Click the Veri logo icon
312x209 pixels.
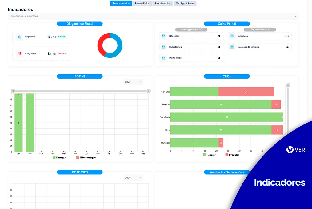290,150
